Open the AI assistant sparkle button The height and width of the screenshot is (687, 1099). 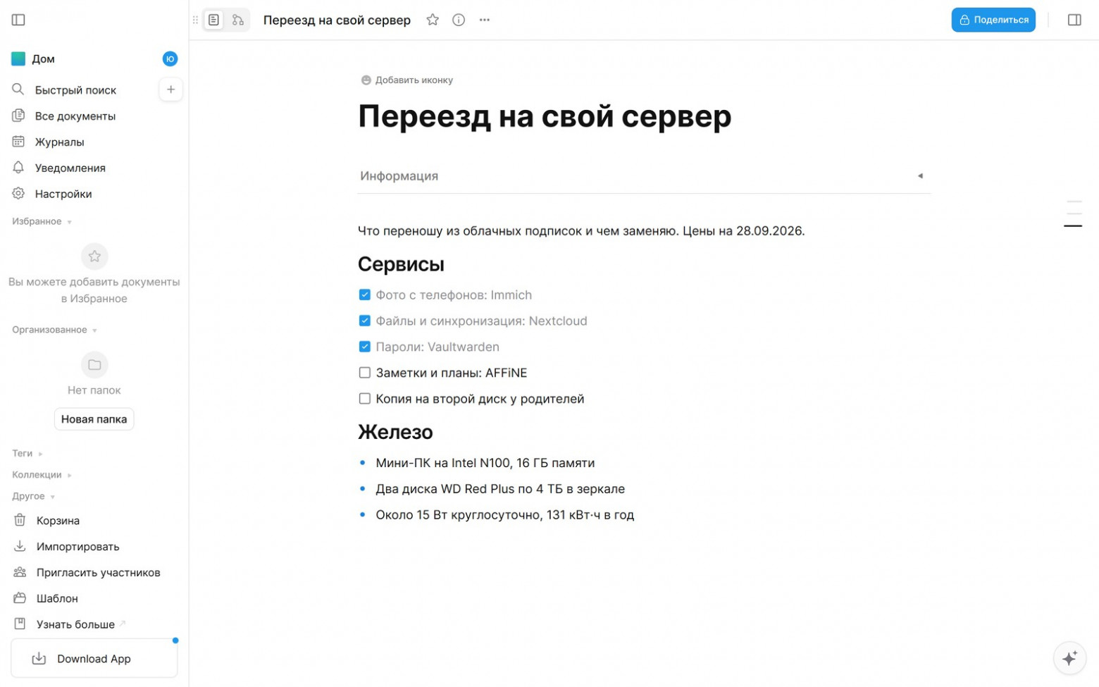click(x=1069, y=658)
